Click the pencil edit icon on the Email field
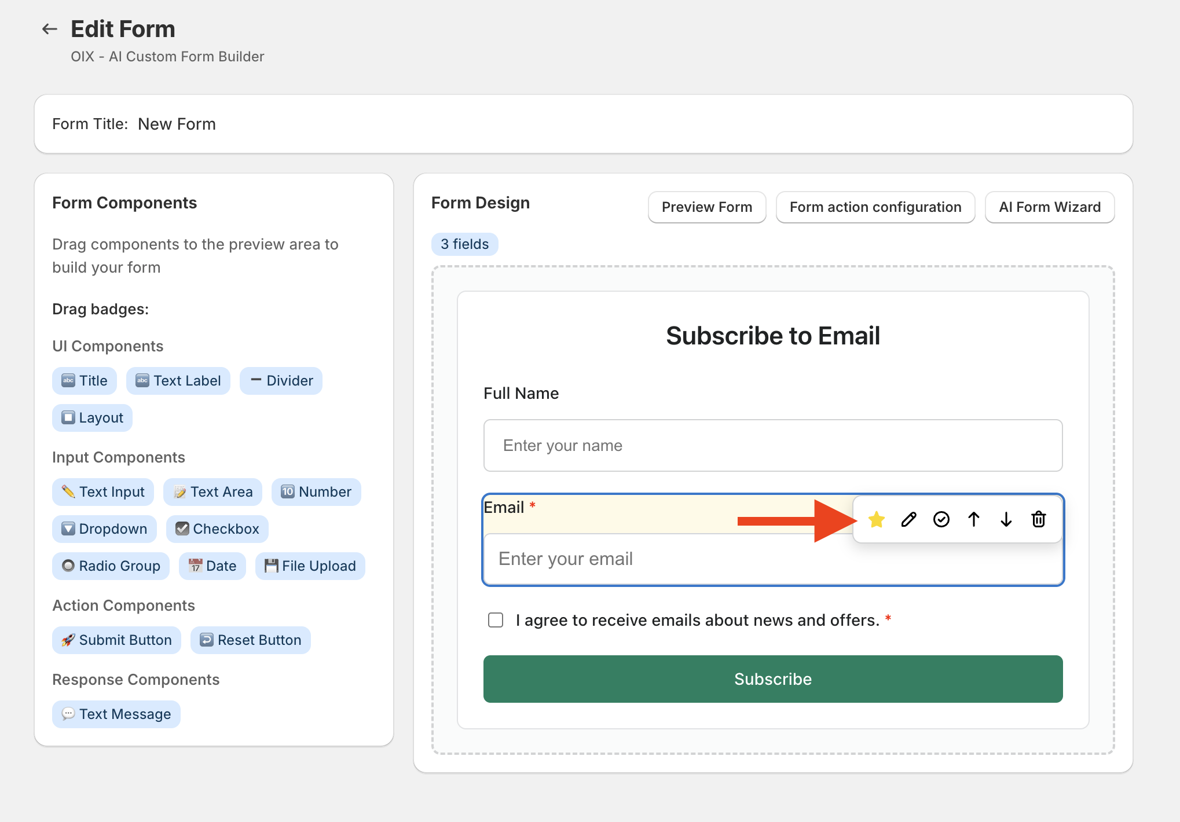Viewport: 1180px width, 822px height. click(x=909, y=519)
